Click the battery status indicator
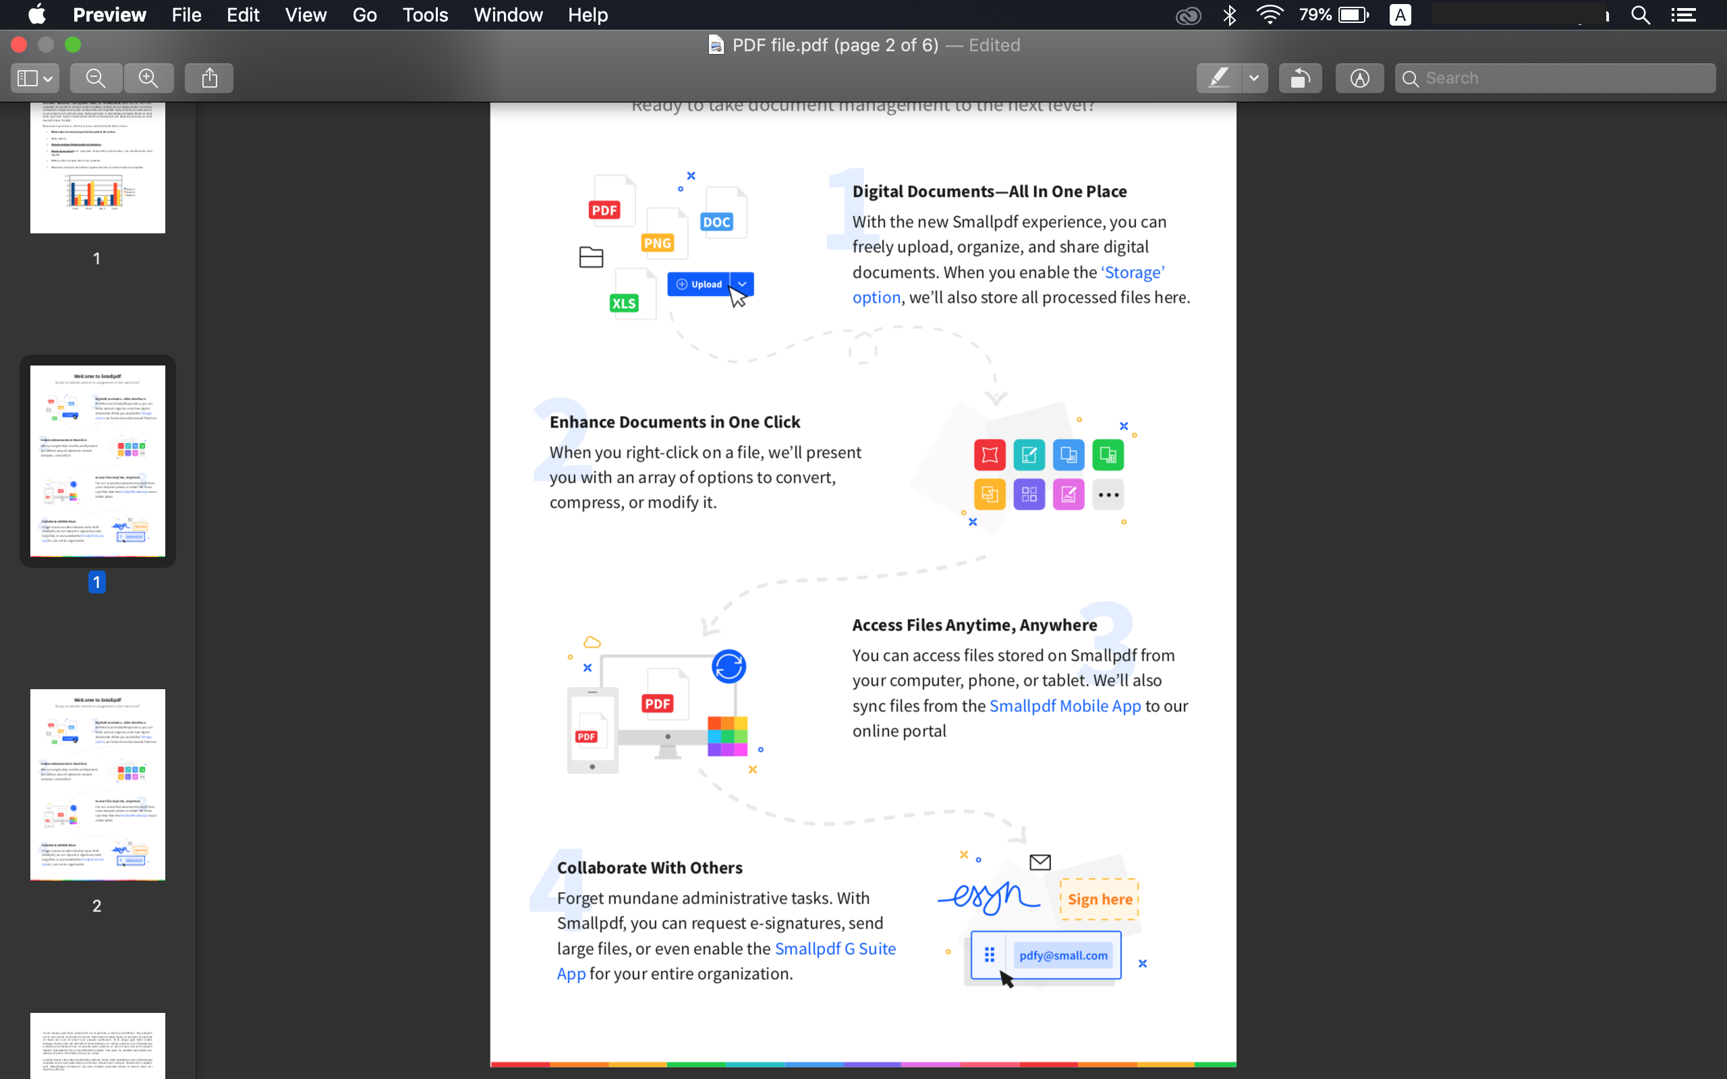The height and width of the screenshot is (1079, 1727). pos(1334,15)
